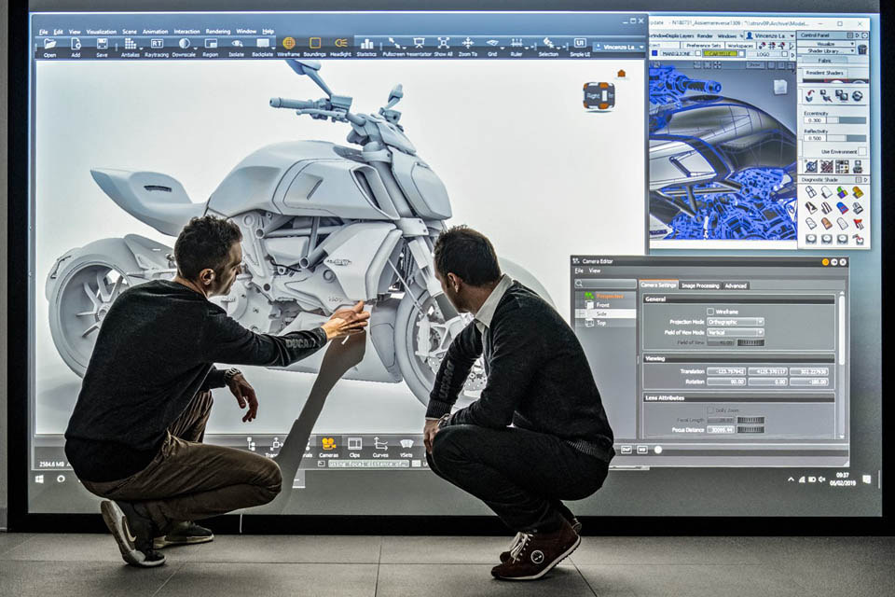
Task: Click the Selection toolbar icon
Action: click(x=548, y=43)
